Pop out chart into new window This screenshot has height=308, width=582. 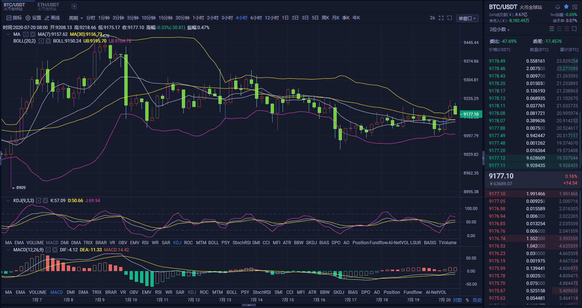click(449, 18)
